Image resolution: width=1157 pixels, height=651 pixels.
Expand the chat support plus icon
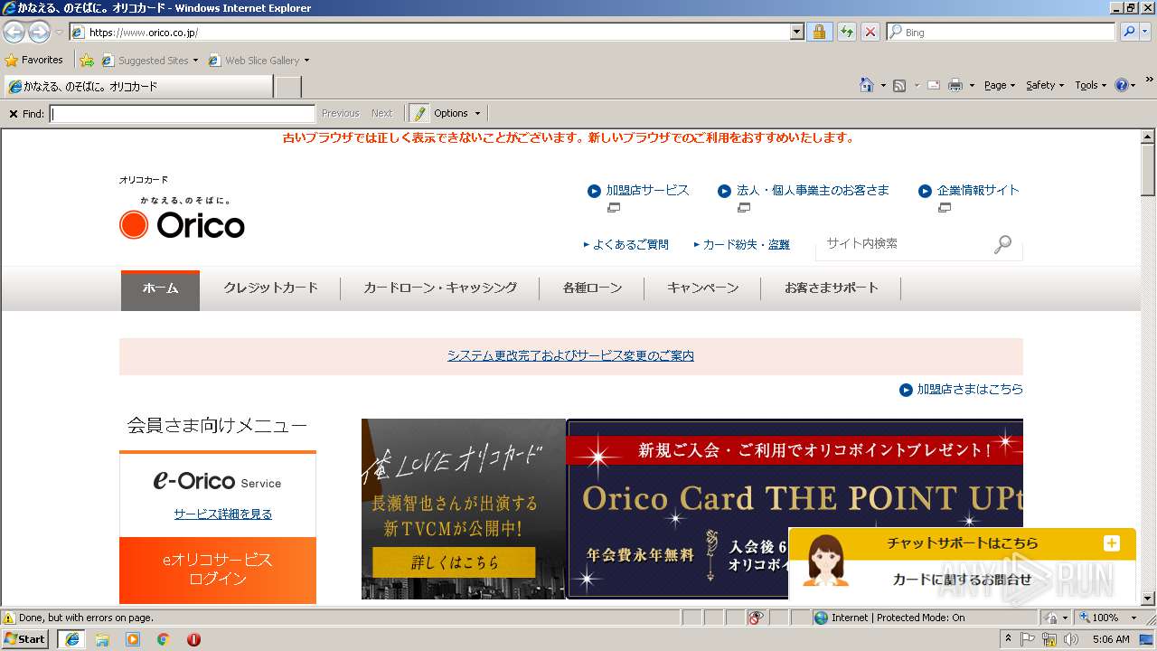pos(1112,543)
